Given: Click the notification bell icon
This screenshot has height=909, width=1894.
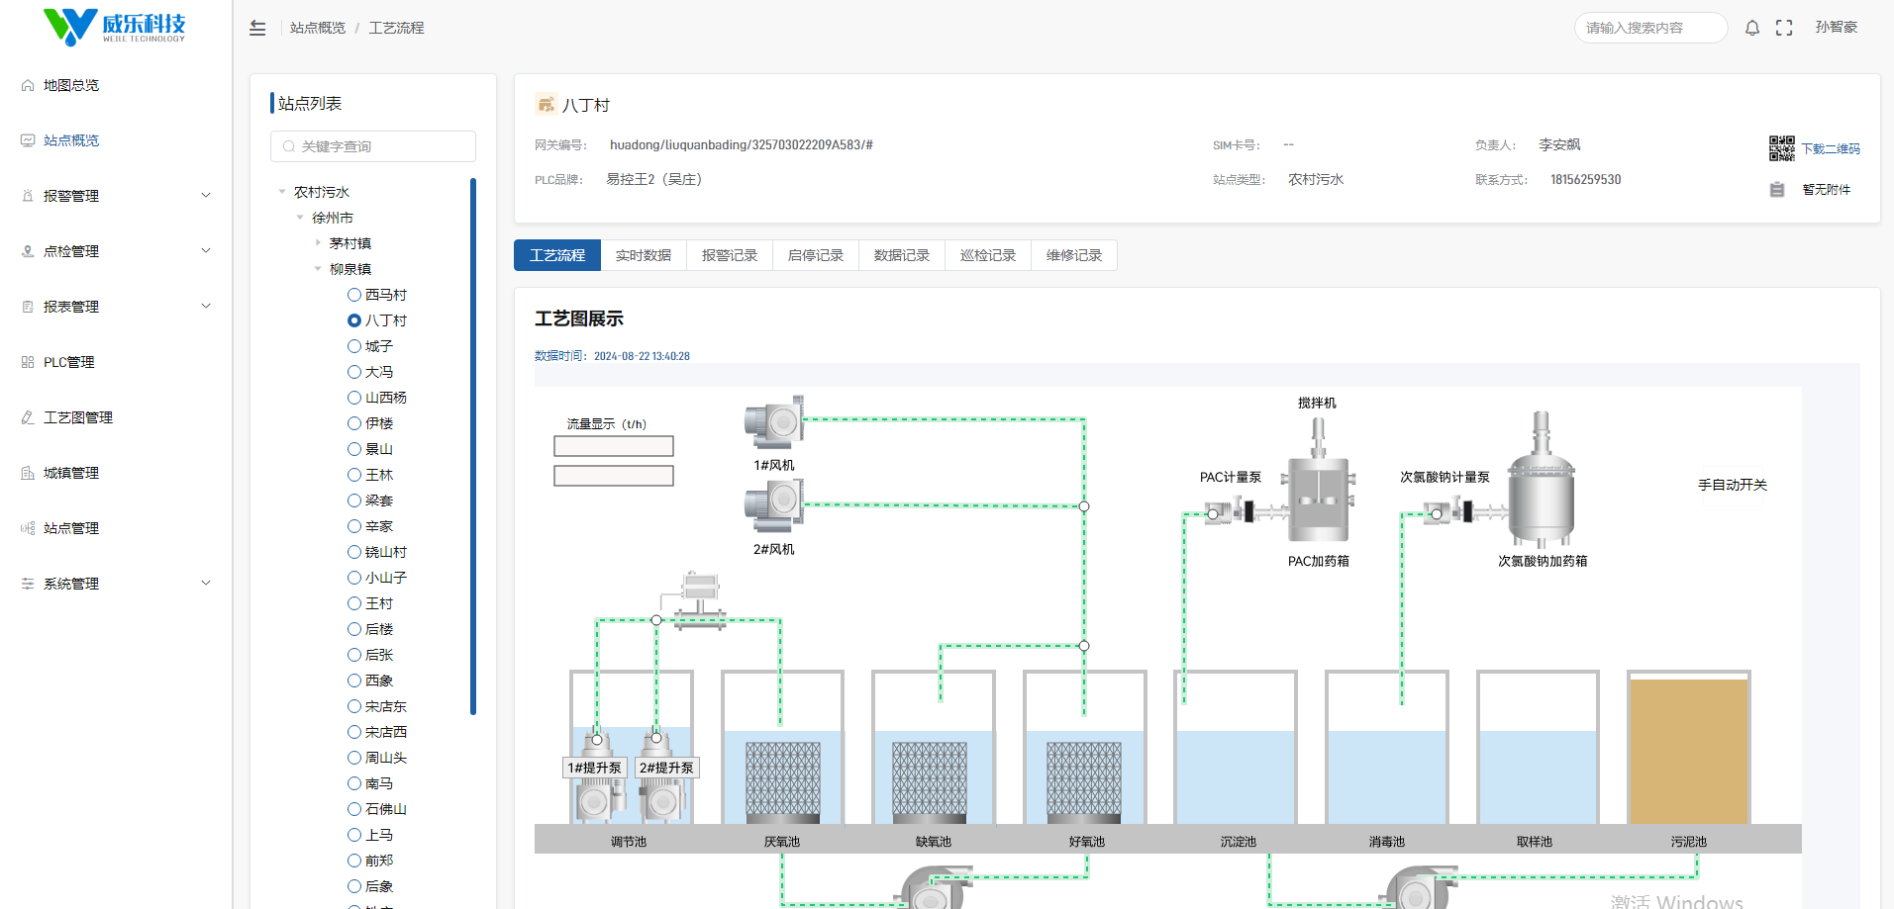Looking at the screenshot, I should click(x=1751, y=28).
